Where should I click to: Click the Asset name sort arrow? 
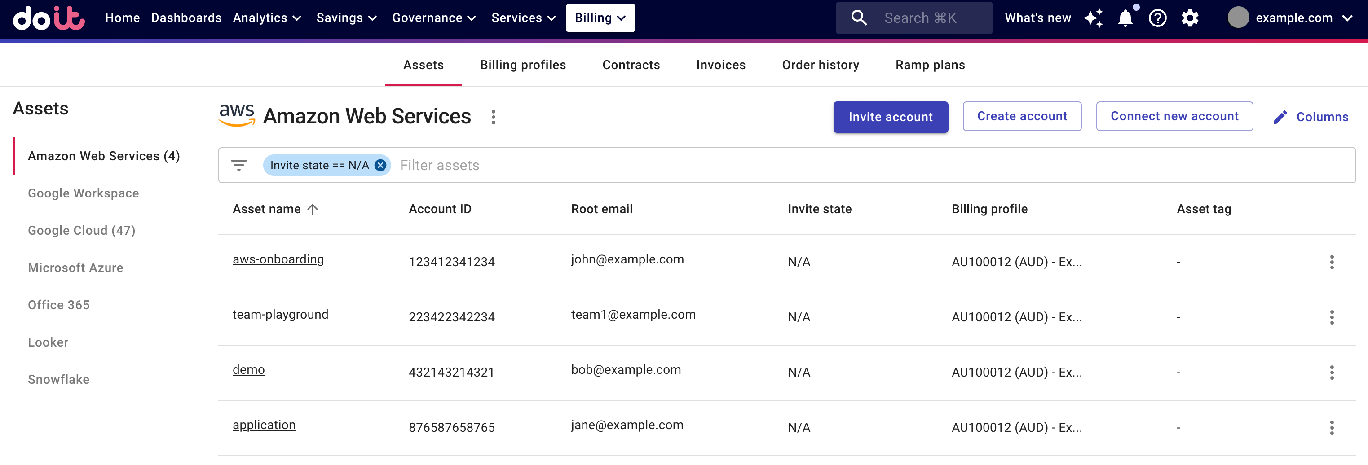[x=313, y=209]
